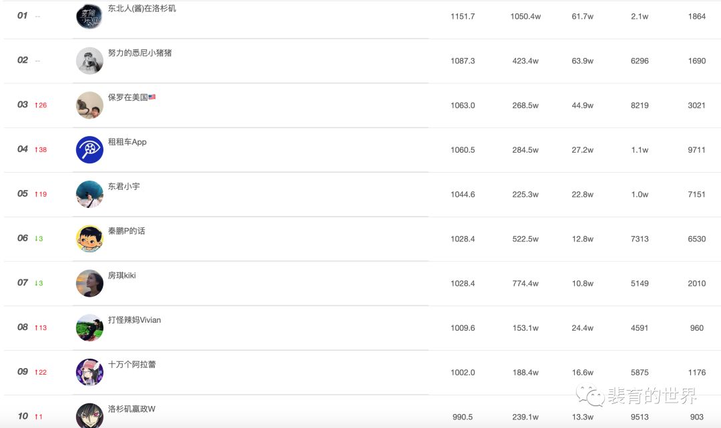The image size is (721, 428).
Task: Click the red up-38 rank change indicator
Action: coord(41,150)
